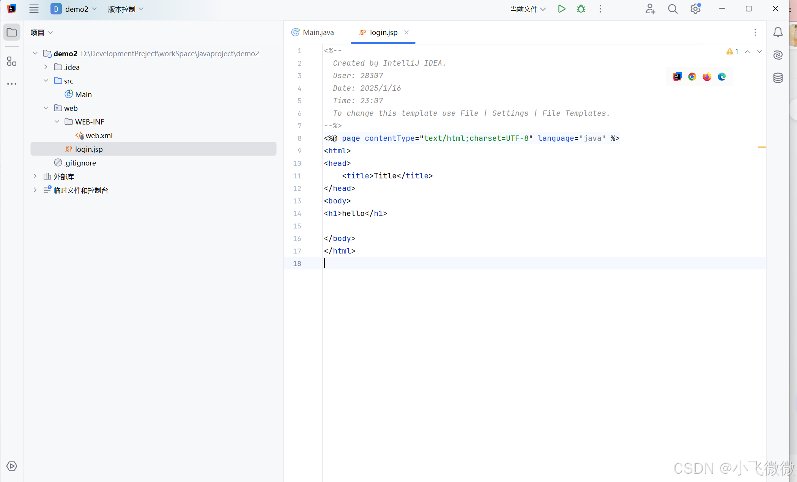Click the yellow warning stripe marker
Image resolution: width=797 pixels, height=482 pixels.
click(x=761, y=147)
